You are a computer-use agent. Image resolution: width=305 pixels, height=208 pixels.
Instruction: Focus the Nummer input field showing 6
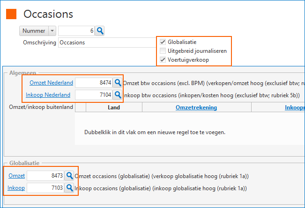pos(76,31)
